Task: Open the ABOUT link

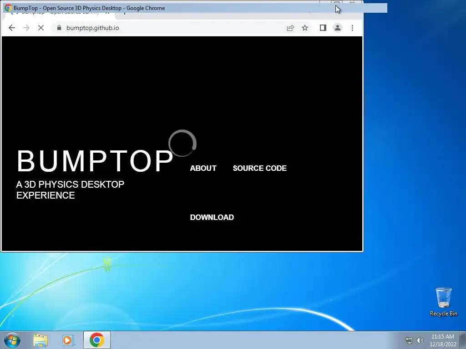Action: pos(203,168)
